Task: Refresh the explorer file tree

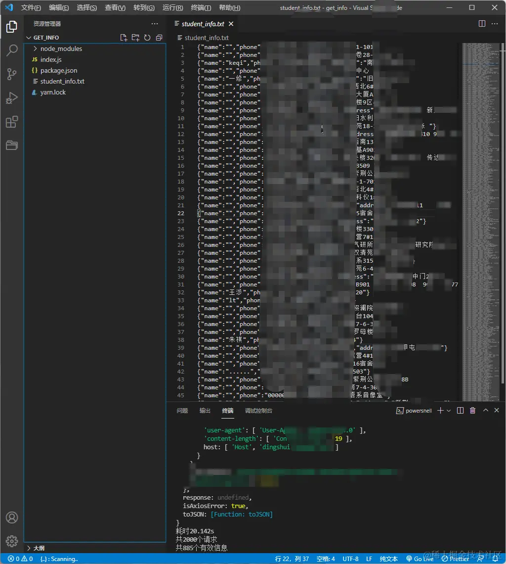Action: click(x=147, y=38)
